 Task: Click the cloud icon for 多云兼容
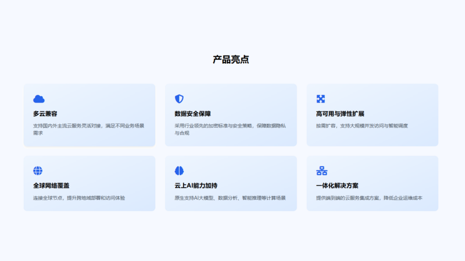[x=39, y=99]
